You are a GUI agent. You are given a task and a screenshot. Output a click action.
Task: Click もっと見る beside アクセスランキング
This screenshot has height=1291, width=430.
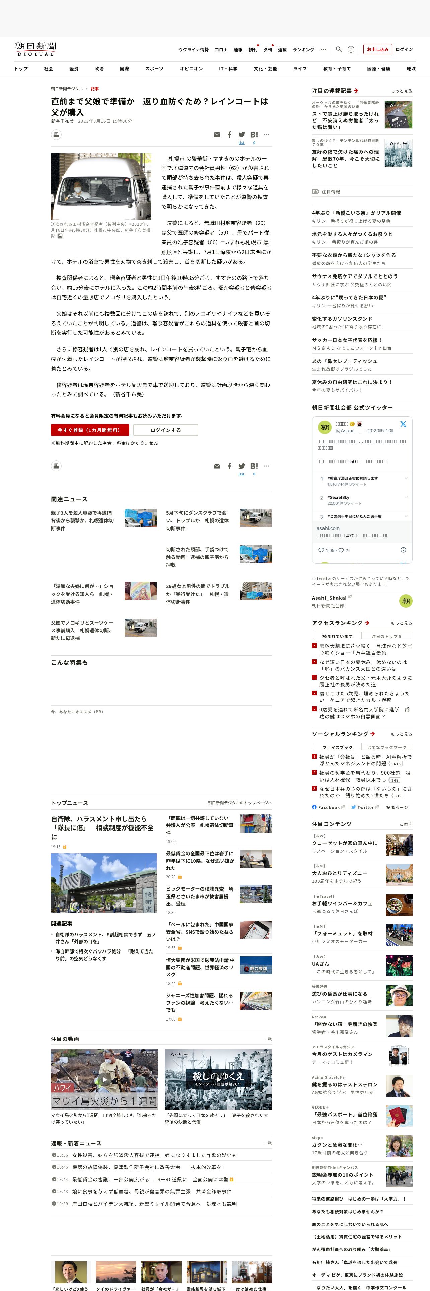[401, 623]
